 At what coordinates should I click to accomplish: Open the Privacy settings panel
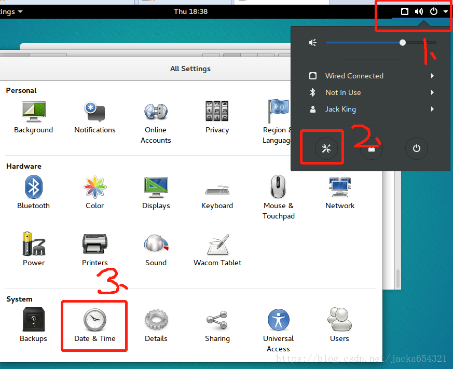217,117
